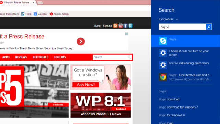This screenshot has height=124, width=220.
Task: Select 'Receive calls during quiet hours' result
Action: [x=185, y=65]
